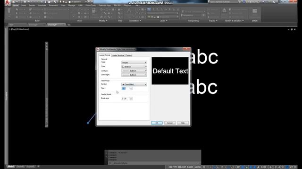The width and height of the screenshot is (302, 169).
Task: Click MODEL space button in status bar
Action: tap(198, 167)
